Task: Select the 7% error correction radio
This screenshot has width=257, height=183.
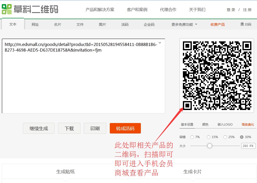Action: click(x=192, y=137)
